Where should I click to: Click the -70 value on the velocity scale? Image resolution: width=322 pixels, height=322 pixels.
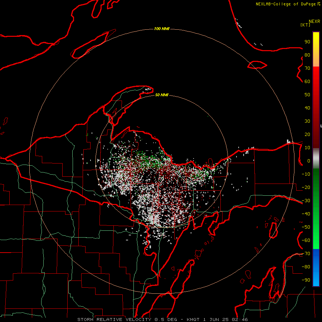[306, 254]
